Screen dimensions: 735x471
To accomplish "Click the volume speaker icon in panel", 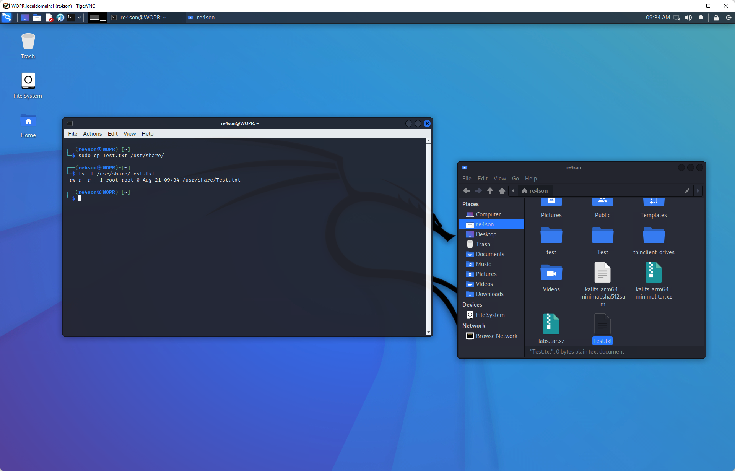I will click(688, 18).
